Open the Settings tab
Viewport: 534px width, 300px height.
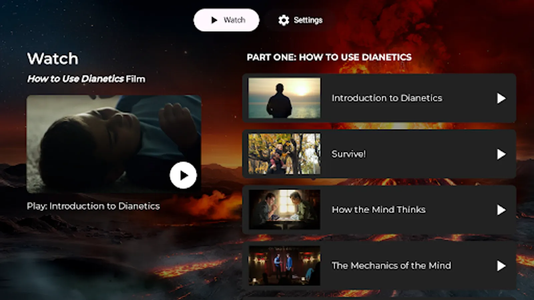pyautogui.click(x=299, y=20)
